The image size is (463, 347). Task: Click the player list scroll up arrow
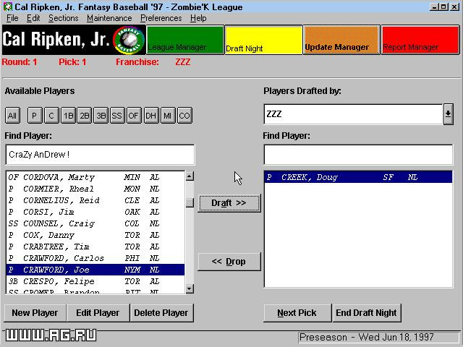(x=190, y=176)
